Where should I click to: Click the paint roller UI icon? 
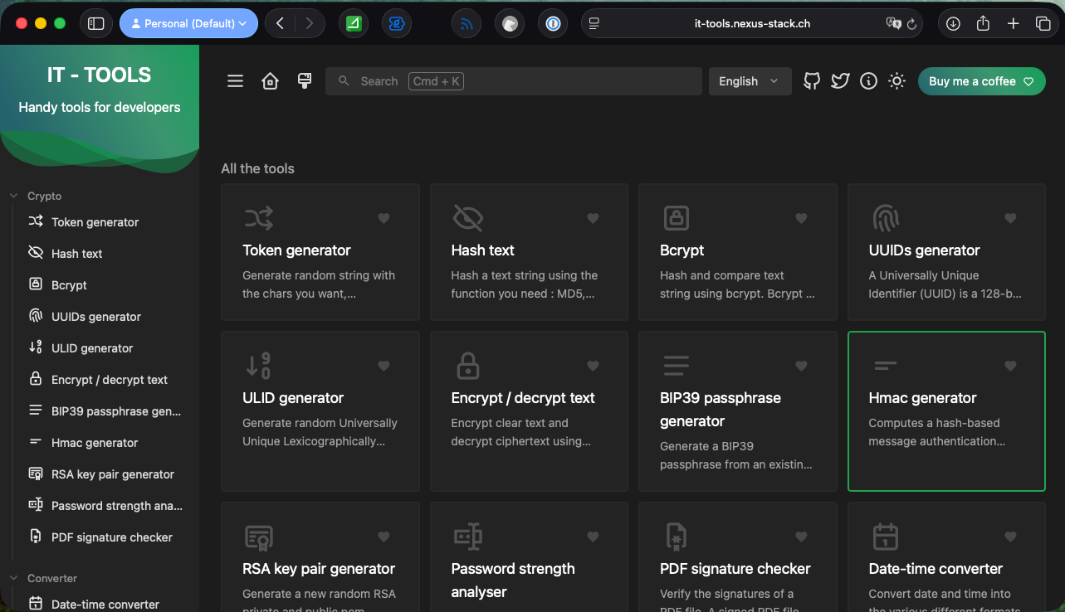coord(305,81)
